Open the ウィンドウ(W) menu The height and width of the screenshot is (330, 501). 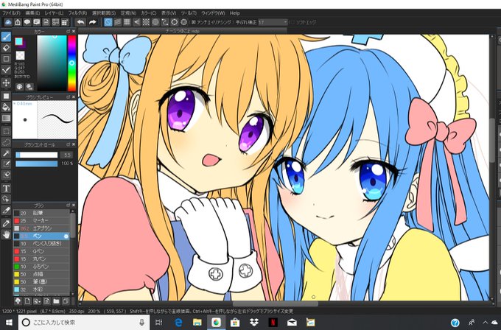(213, 13)
